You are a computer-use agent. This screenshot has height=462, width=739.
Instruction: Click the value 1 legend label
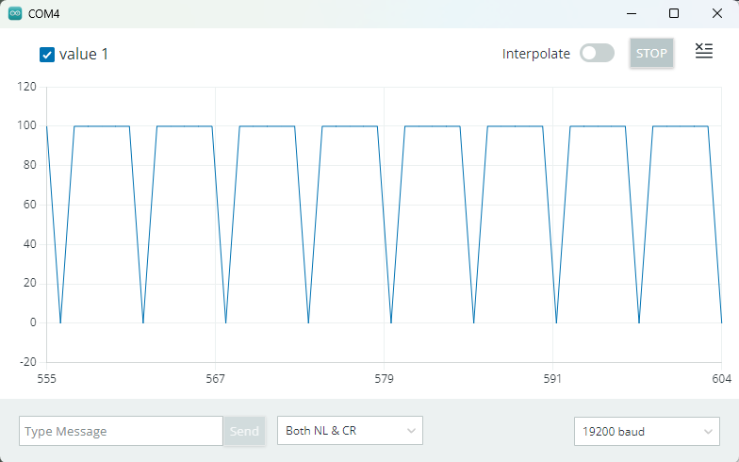[x=84, y=55]
